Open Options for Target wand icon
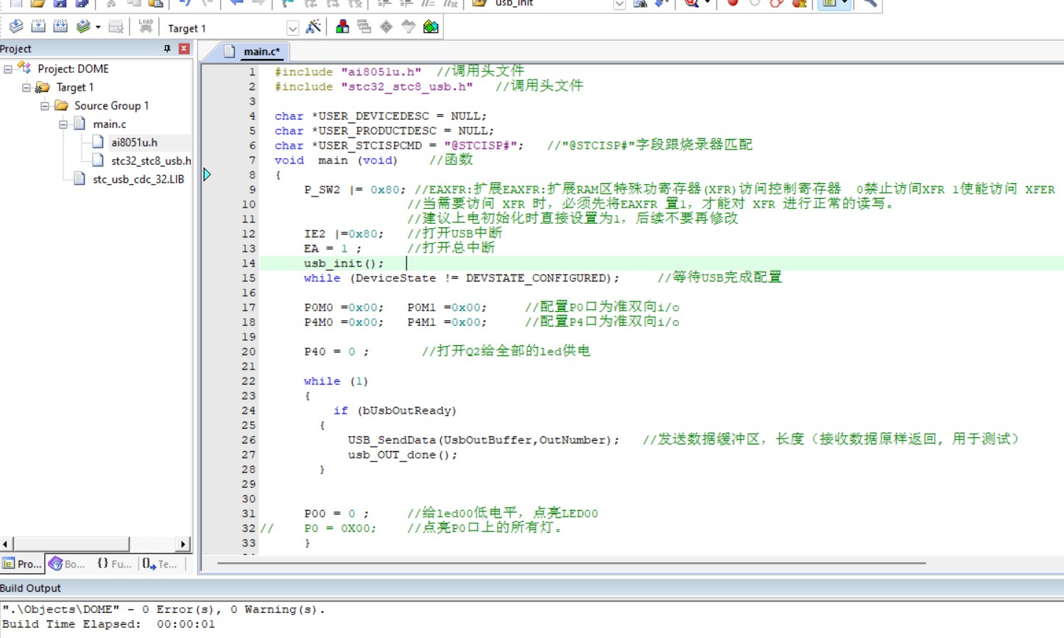1064x638 pixels. pos(314,27)
